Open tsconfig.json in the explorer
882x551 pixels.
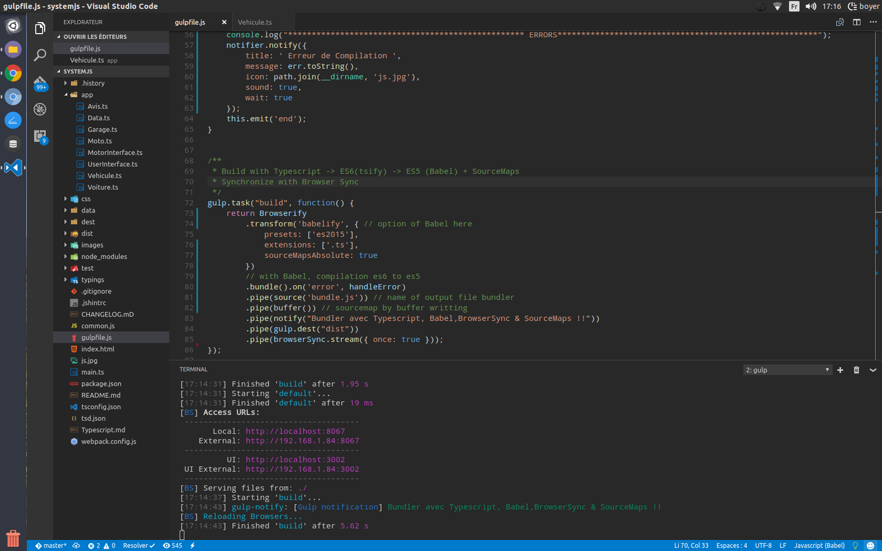[x=111, y=407]
